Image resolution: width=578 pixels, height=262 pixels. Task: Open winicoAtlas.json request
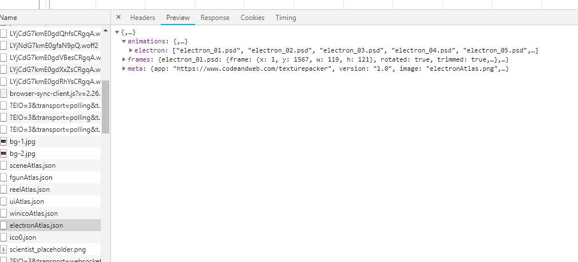coord(50,213)
